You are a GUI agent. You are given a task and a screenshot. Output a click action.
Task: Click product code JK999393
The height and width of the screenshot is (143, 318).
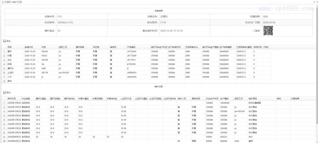coord(132,72)
